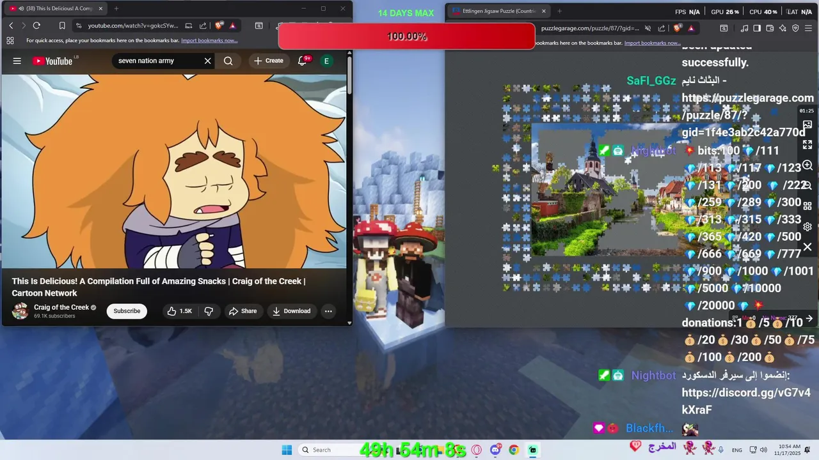Open the YouTube hamburger guide menu
819x460 pixels.
(17, 61)
